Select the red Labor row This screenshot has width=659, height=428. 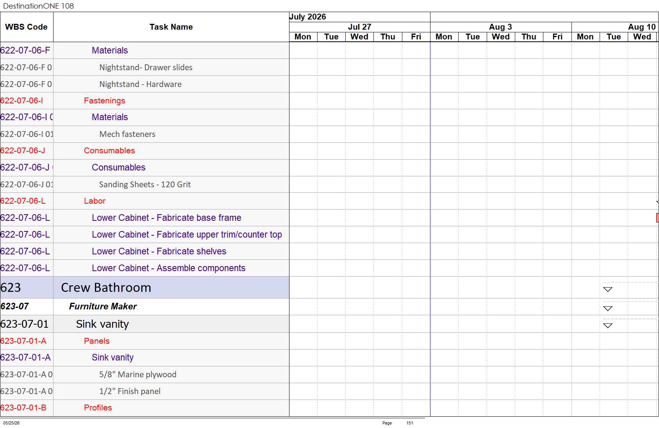pos(145,201)
